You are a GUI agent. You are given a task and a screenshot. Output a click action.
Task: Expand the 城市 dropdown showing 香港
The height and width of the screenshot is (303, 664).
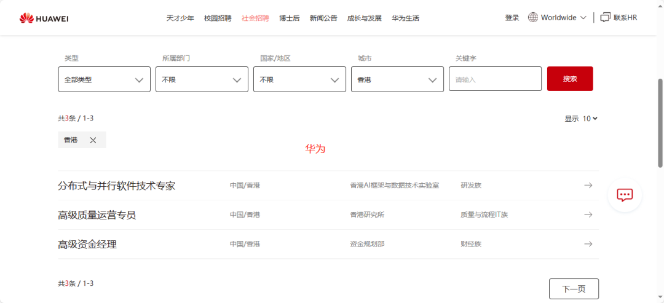tap(397, 79)
